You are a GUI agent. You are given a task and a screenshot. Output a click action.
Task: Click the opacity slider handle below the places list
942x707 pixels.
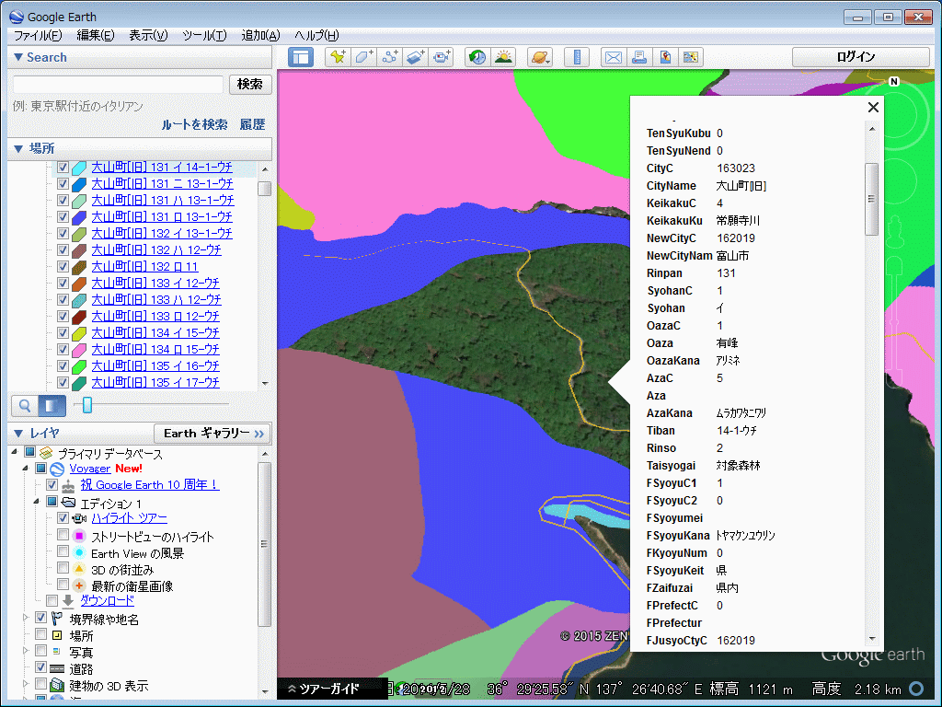(87, 405)
